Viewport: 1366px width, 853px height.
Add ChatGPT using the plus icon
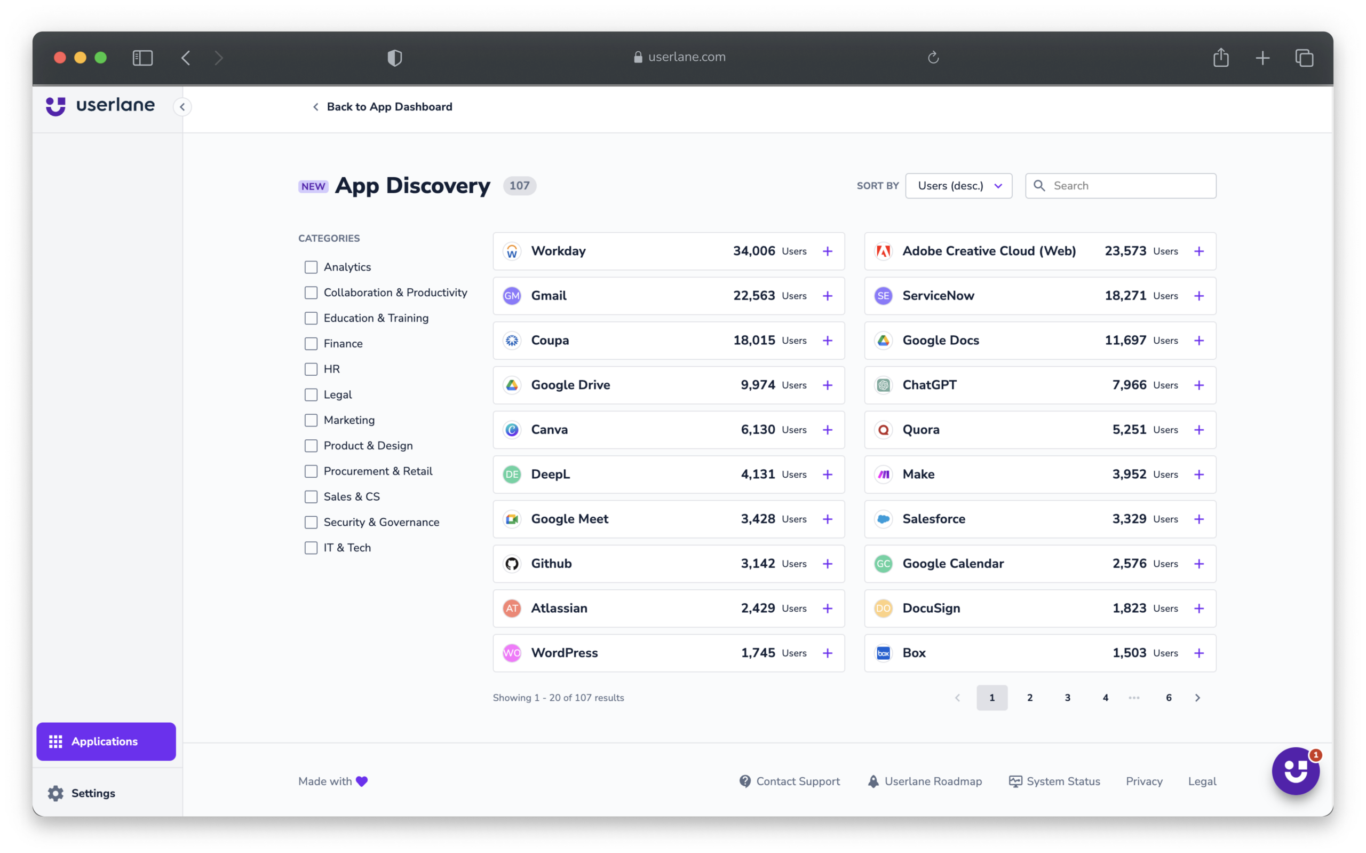pos(1198,385)
